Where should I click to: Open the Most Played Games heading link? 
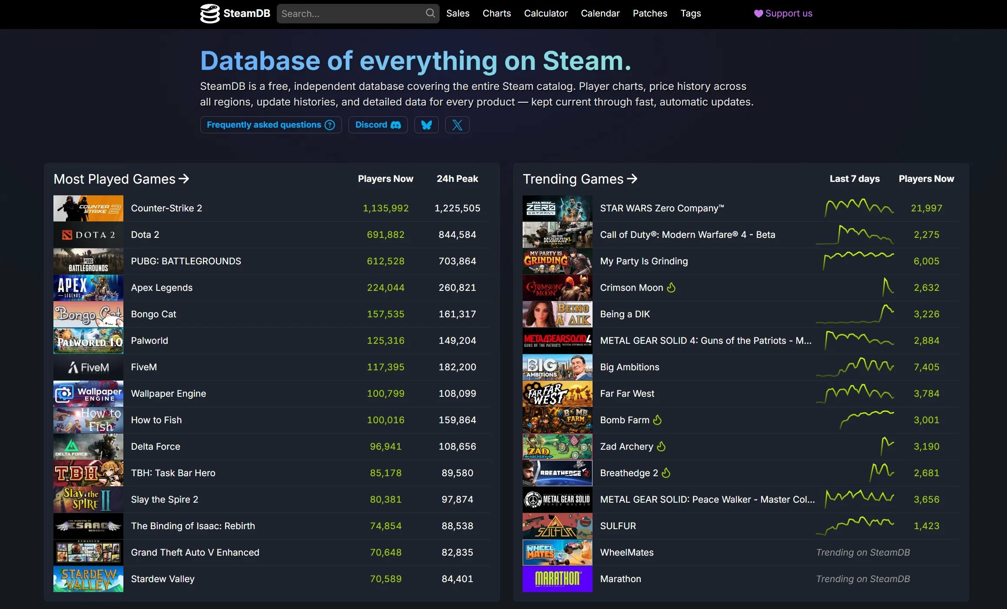coord(121,179)
